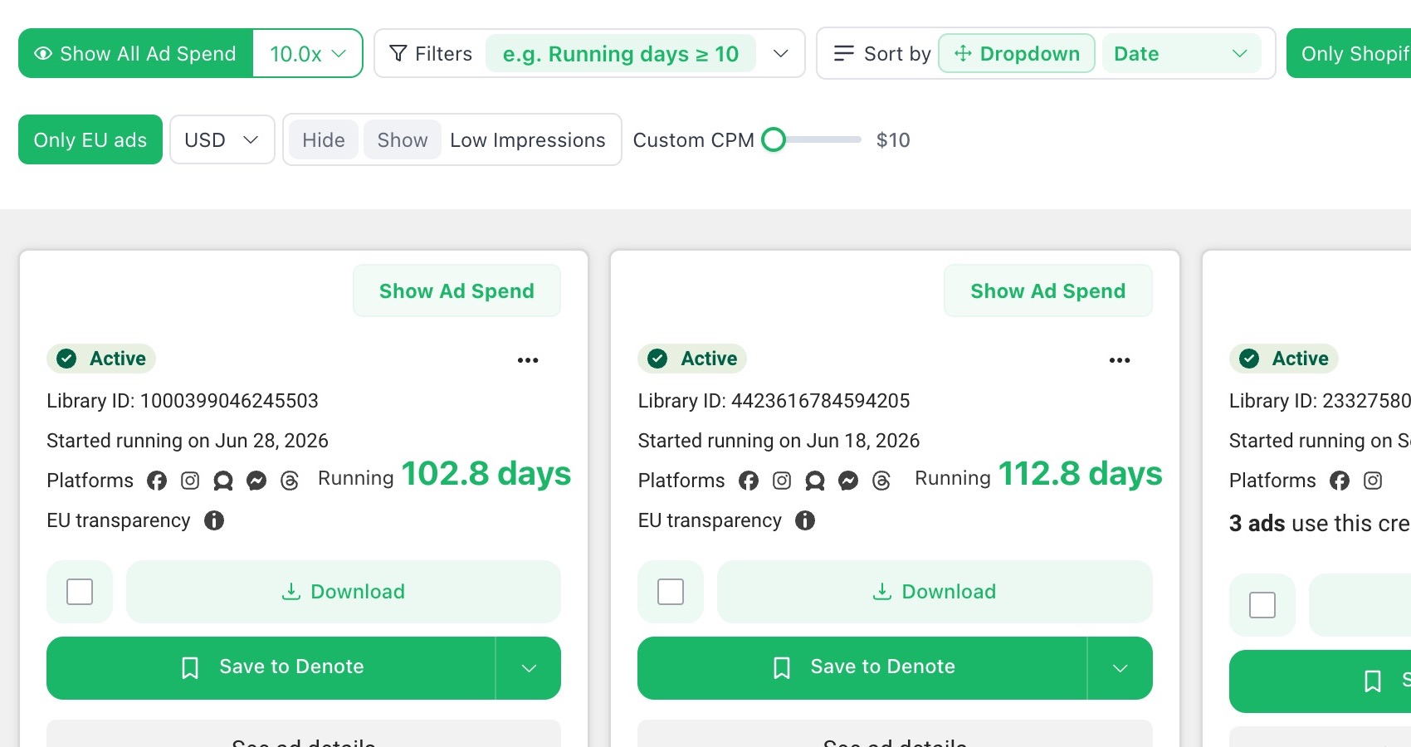
Task: Save ad 4423616784594205 to Denote
Action: [862, 668]
